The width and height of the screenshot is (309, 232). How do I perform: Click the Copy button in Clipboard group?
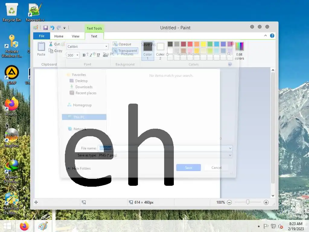(56, 51)
